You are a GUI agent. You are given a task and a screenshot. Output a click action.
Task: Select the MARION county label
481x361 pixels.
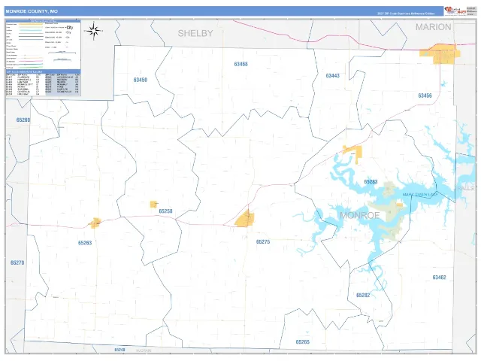(x=433, y=27)
